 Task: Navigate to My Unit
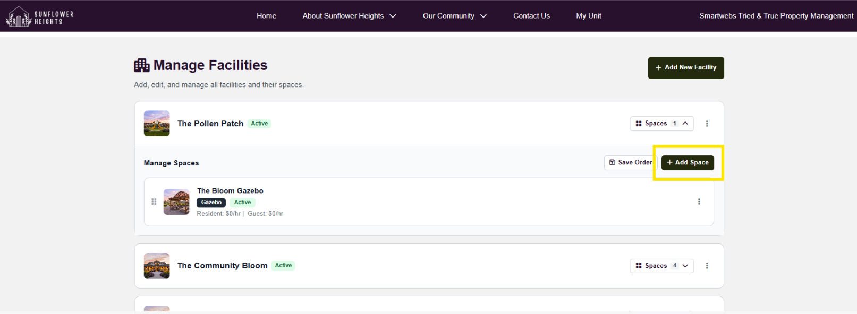(589, 16)
